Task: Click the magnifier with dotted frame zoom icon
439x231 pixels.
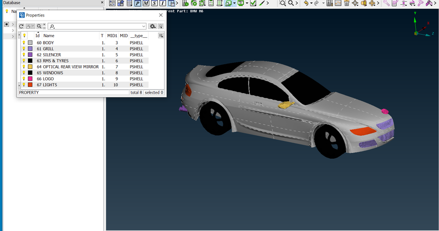Action: 283,3
